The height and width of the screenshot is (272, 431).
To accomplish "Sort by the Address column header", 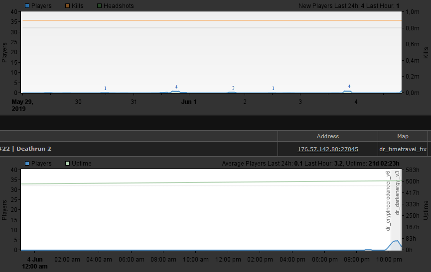I will (x=327, y=136).
